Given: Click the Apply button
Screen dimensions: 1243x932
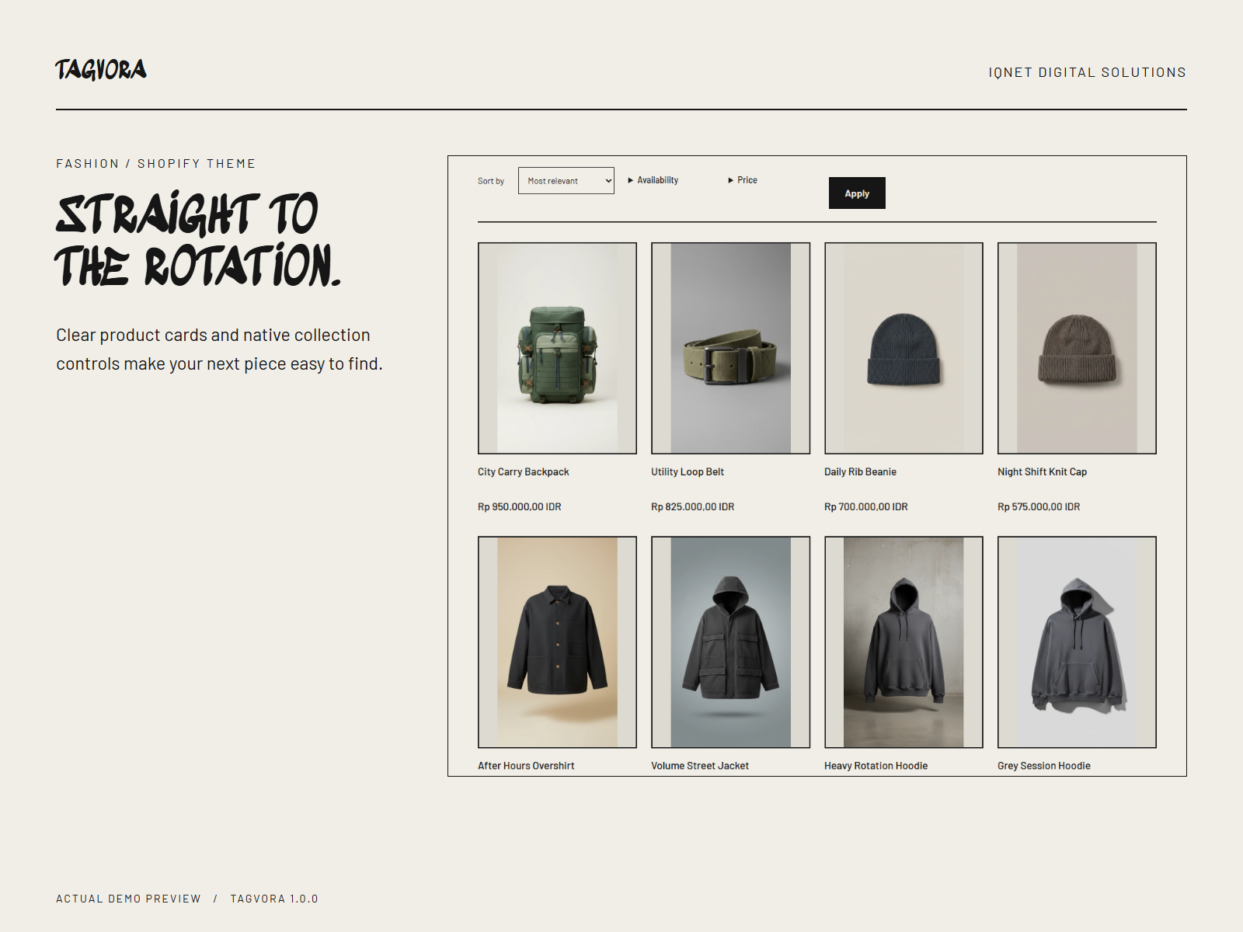Looking at the screenshot, I should click(x=857, y=193).
